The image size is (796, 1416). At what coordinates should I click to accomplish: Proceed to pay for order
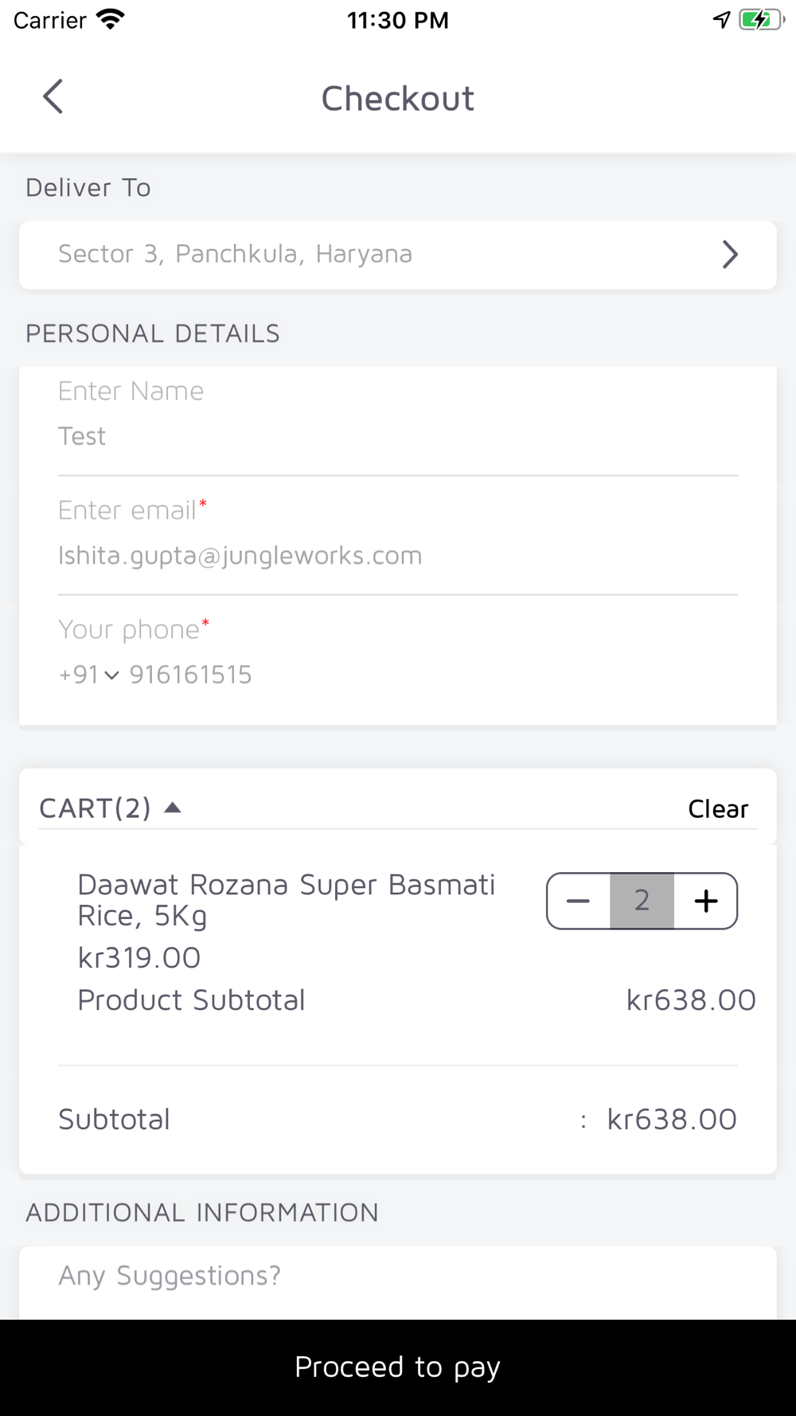click(x=398, y=1367)
